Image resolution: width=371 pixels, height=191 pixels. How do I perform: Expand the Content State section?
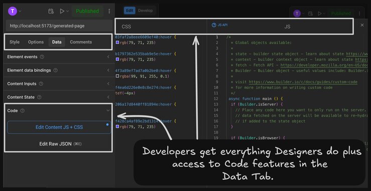[x=108, y=97]
